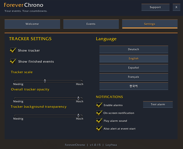Click the v1.0.15 version text
The height and width of the screenshot is (149, 183).
[x=95, y=145]
